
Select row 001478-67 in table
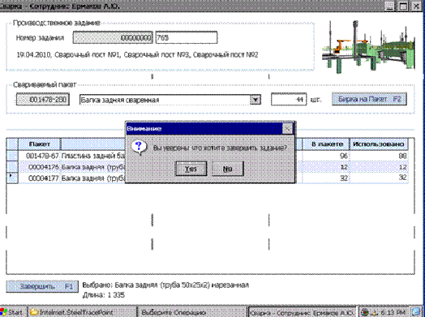pyautogui.click(x=208, y=156)
